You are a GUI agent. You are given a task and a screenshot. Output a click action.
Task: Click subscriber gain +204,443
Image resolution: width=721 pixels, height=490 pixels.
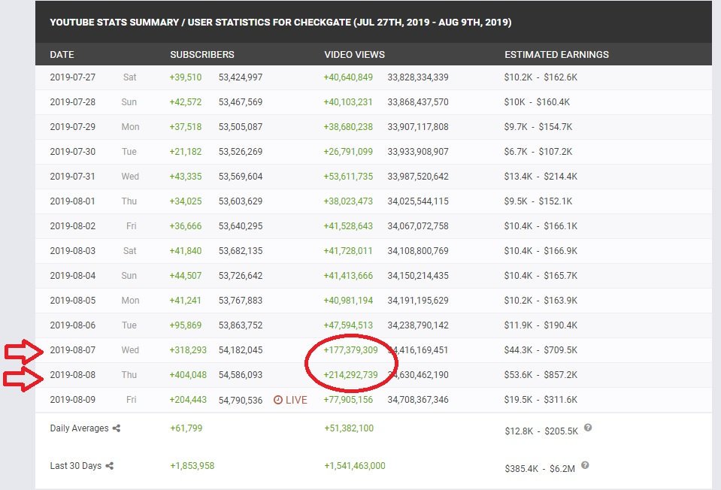188,400
